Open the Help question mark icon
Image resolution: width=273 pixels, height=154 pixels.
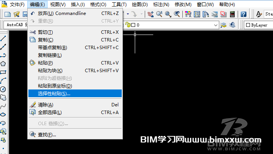pos(243,14)
